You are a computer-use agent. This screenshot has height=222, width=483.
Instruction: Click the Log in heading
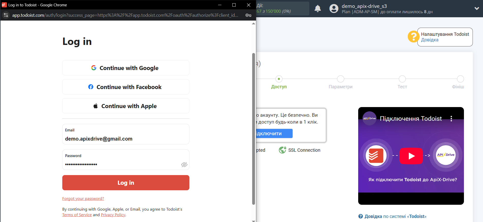pyautogui.click(x=77, y=42)
